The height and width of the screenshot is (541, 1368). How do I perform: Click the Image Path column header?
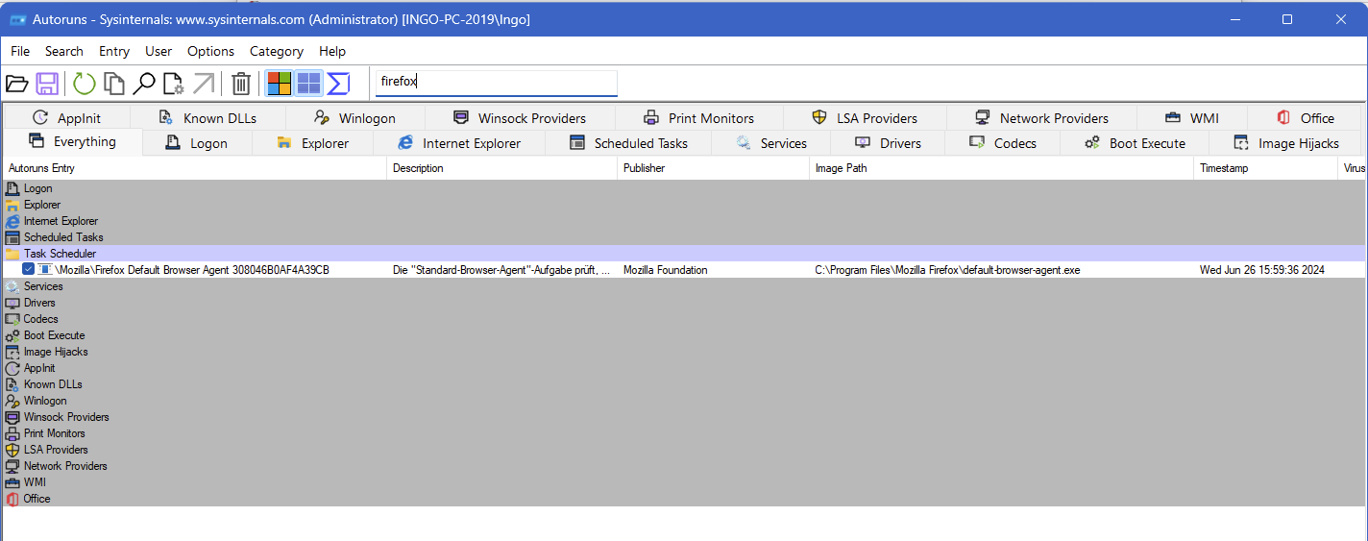point(999,168)
